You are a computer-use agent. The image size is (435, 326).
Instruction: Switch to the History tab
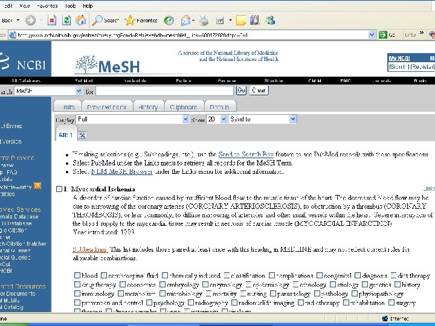(x=148, y=107)
